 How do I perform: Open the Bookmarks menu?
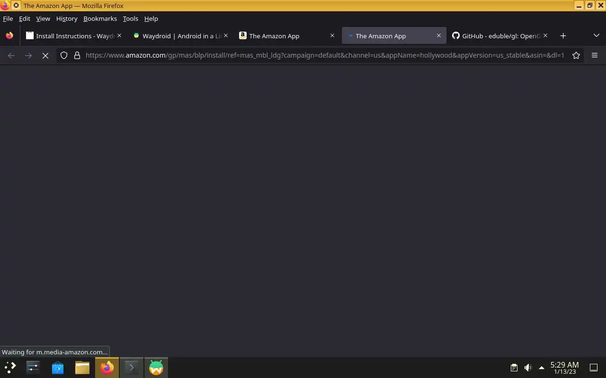coord(100,18)
